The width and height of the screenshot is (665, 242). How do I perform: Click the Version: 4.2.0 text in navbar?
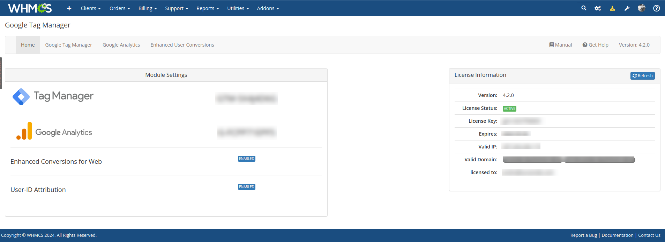click(634, 45)
